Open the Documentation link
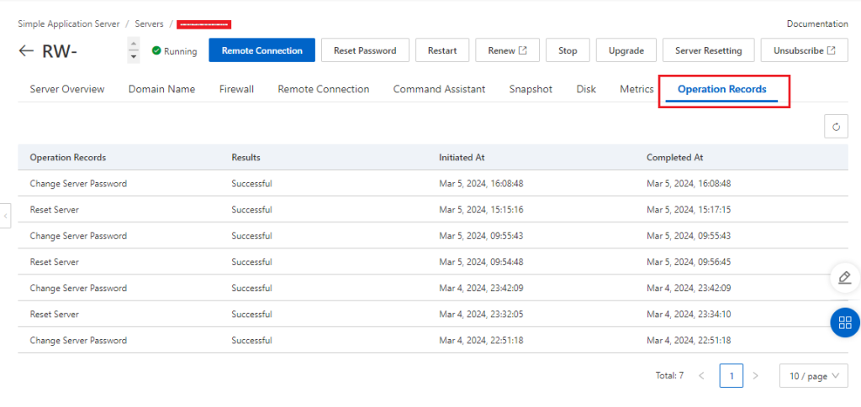The width and height of the screenshot is (861, 407). pos(817,24)
